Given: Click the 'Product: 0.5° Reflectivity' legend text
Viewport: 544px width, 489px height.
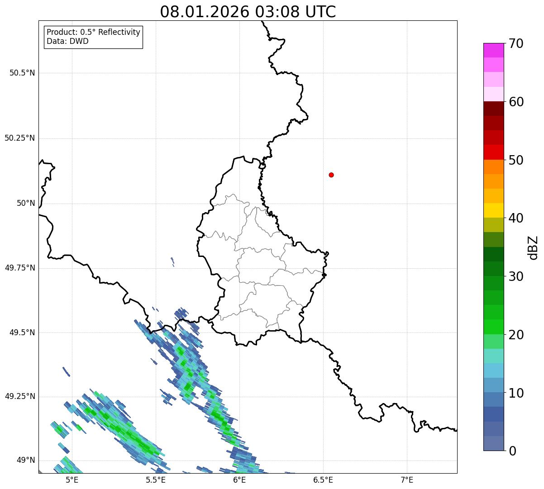Looking at the screenshot, I should [94, 33].
